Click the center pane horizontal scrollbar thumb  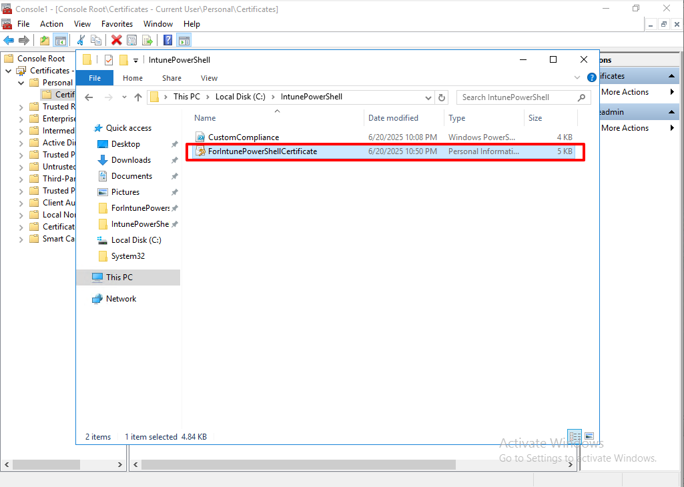point(298,465)
